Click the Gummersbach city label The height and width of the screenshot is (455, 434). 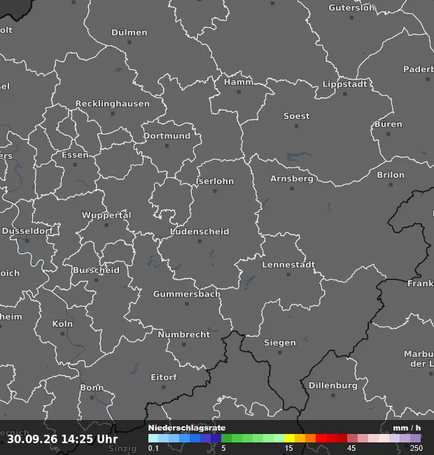point(186,294)
